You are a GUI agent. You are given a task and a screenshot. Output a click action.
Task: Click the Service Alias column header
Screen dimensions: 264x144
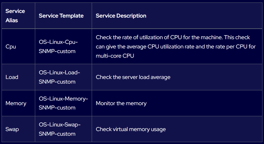click(15, 16)
